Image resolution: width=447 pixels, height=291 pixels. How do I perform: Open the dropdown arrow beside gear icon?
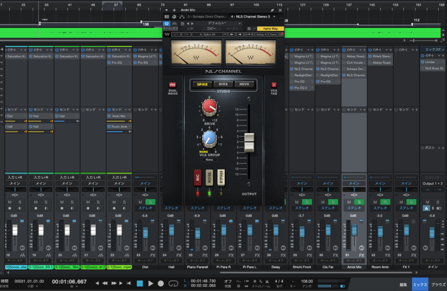coord(254,28)
